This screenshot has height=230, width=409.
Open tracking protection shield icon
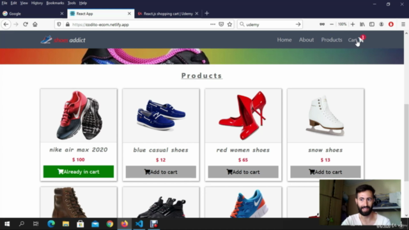coord(59,24)
